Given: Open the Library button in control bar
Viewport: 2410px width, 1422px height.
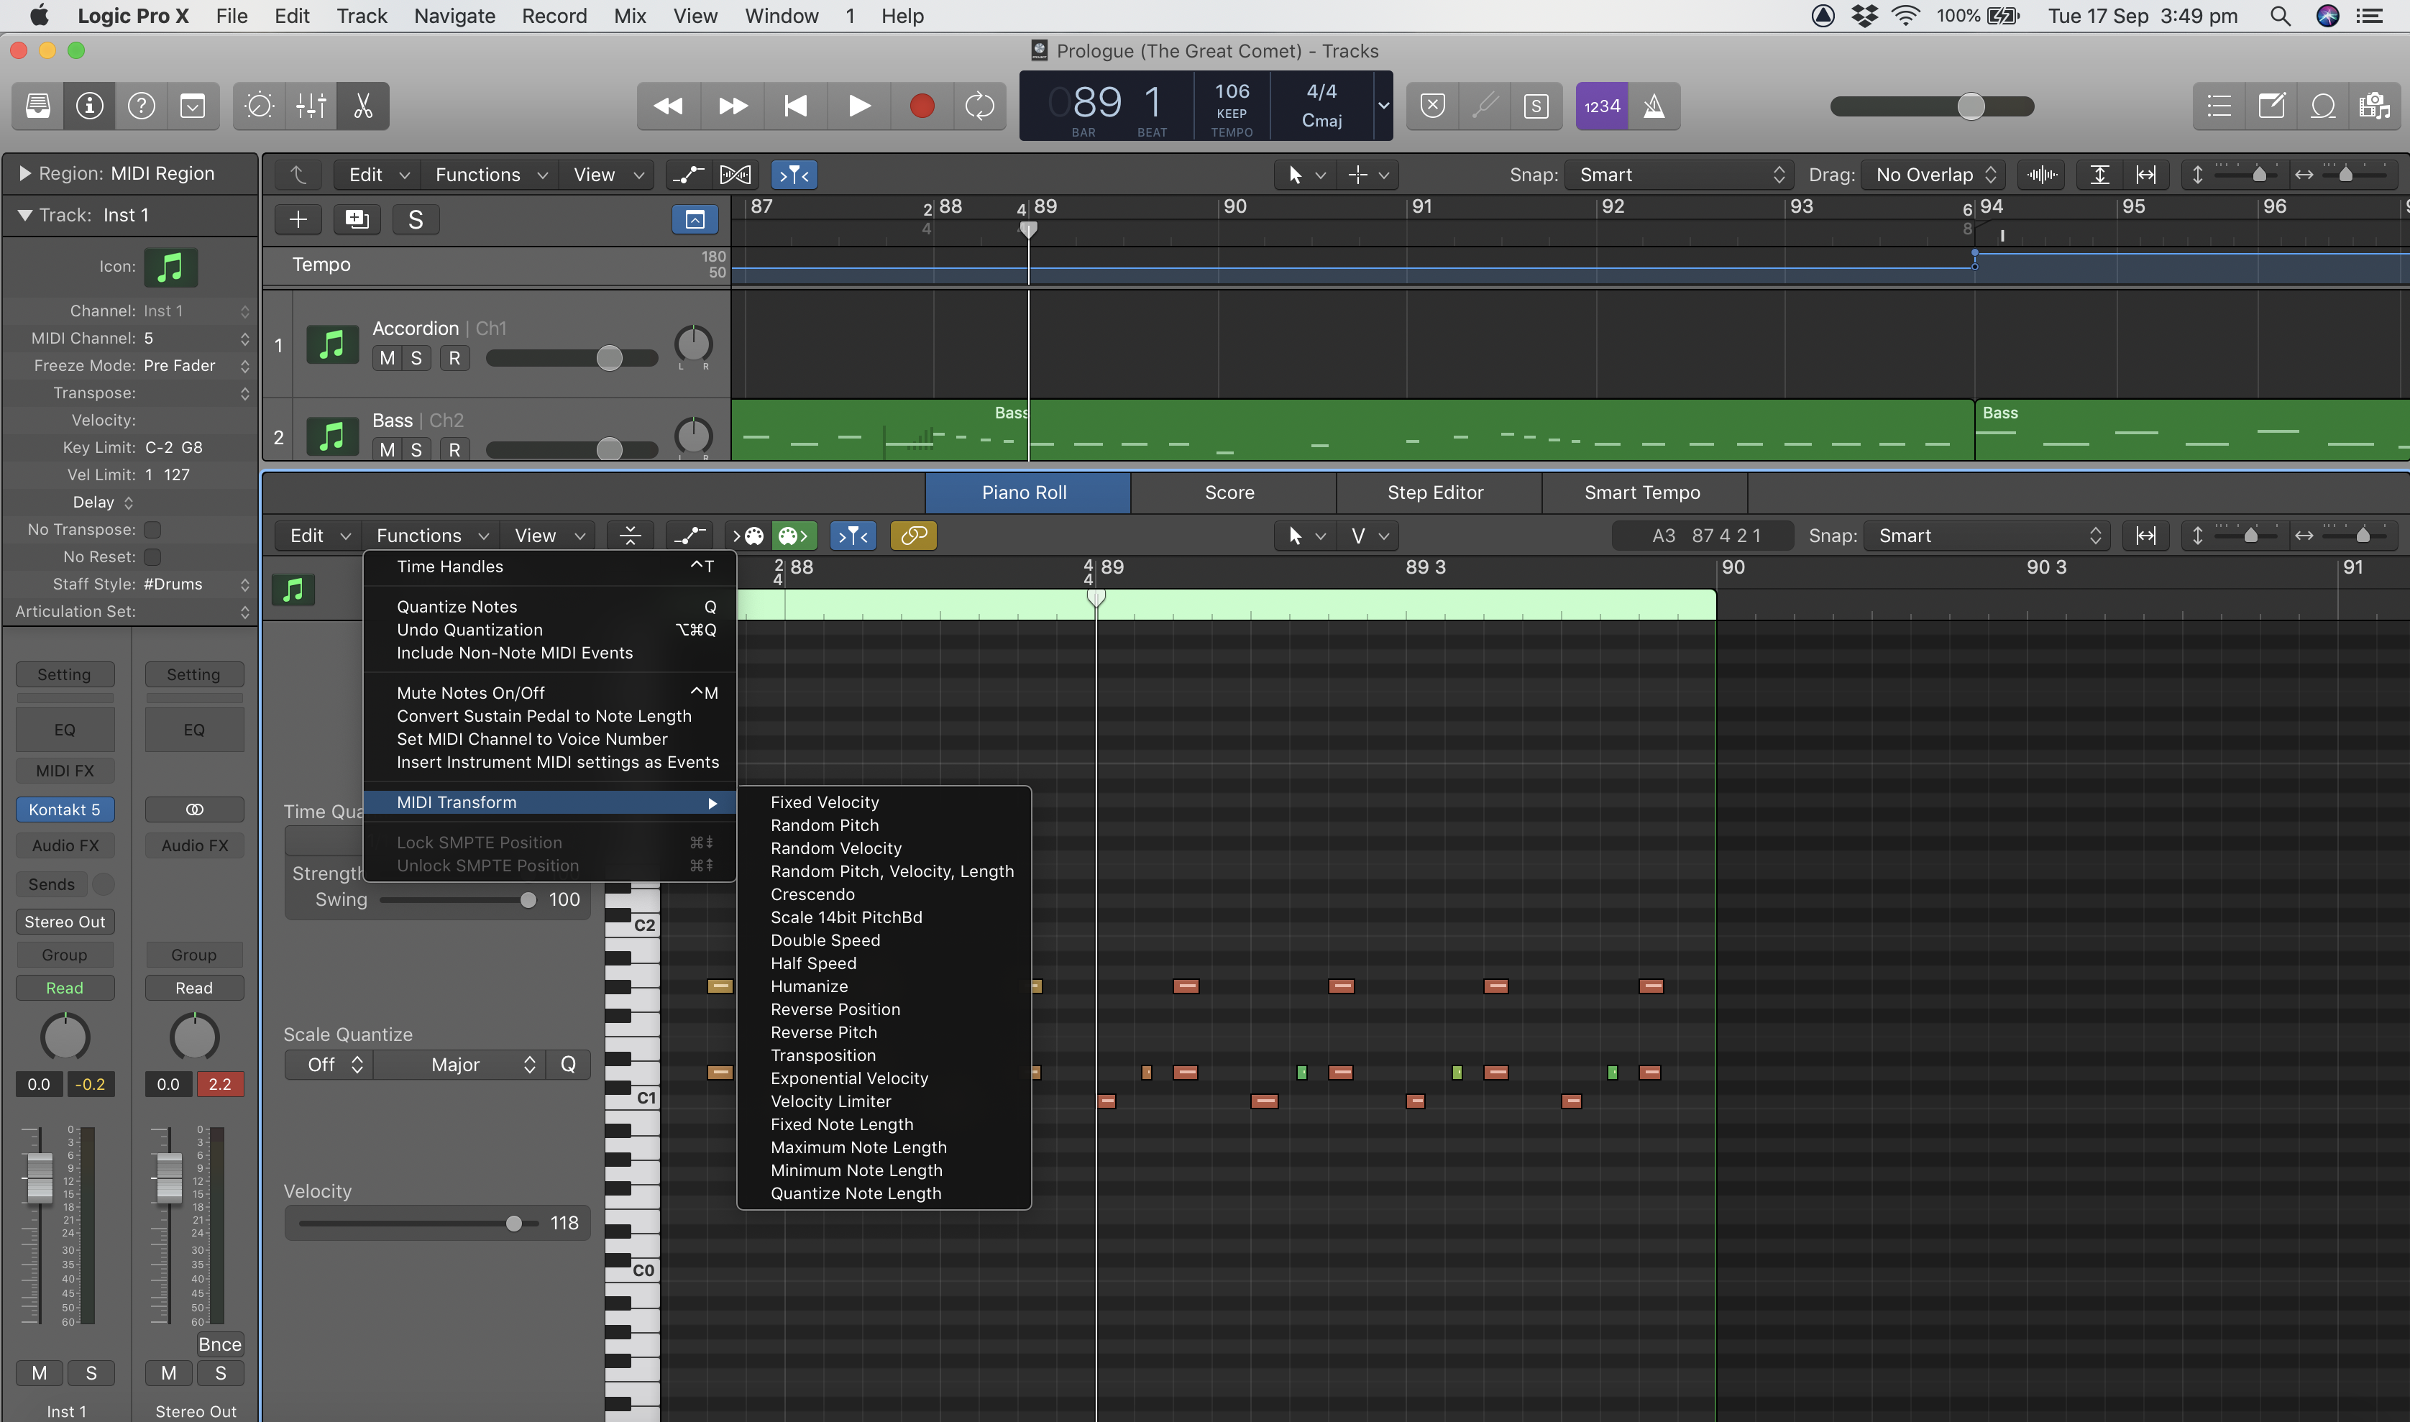Looking at the screenshot, I should (38, 106).
